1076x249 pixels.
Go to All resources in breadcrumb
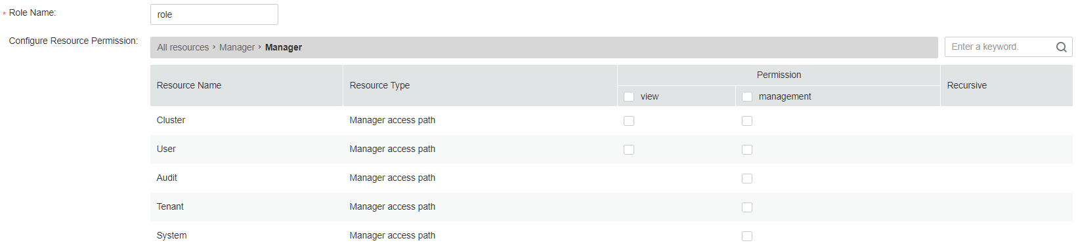[x=183, y=47]
